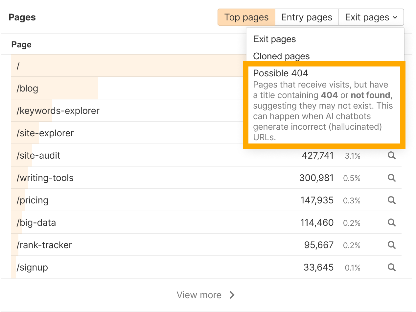The image size is (416, 312).
Task: Click the magnifier icon beside /site-audit
Action: [x=391, y=156]
